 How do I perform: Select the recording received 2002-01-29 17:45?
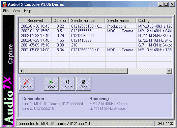pos(95,36)
